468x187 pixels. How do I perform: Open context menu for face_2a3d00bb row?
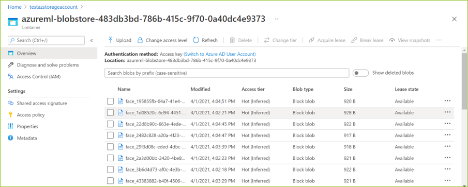click(x=447, y=157)
